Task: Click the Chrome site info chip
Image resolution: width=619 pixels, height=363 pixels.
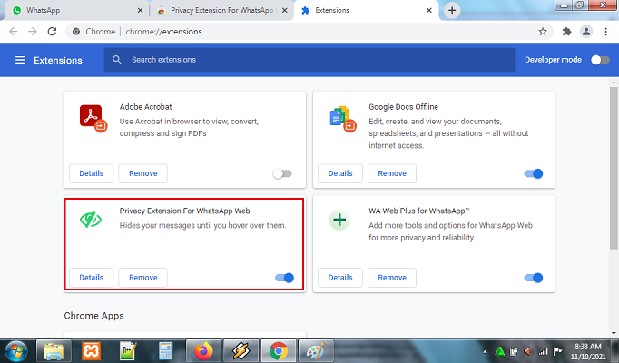Action: tap(94, 32)
